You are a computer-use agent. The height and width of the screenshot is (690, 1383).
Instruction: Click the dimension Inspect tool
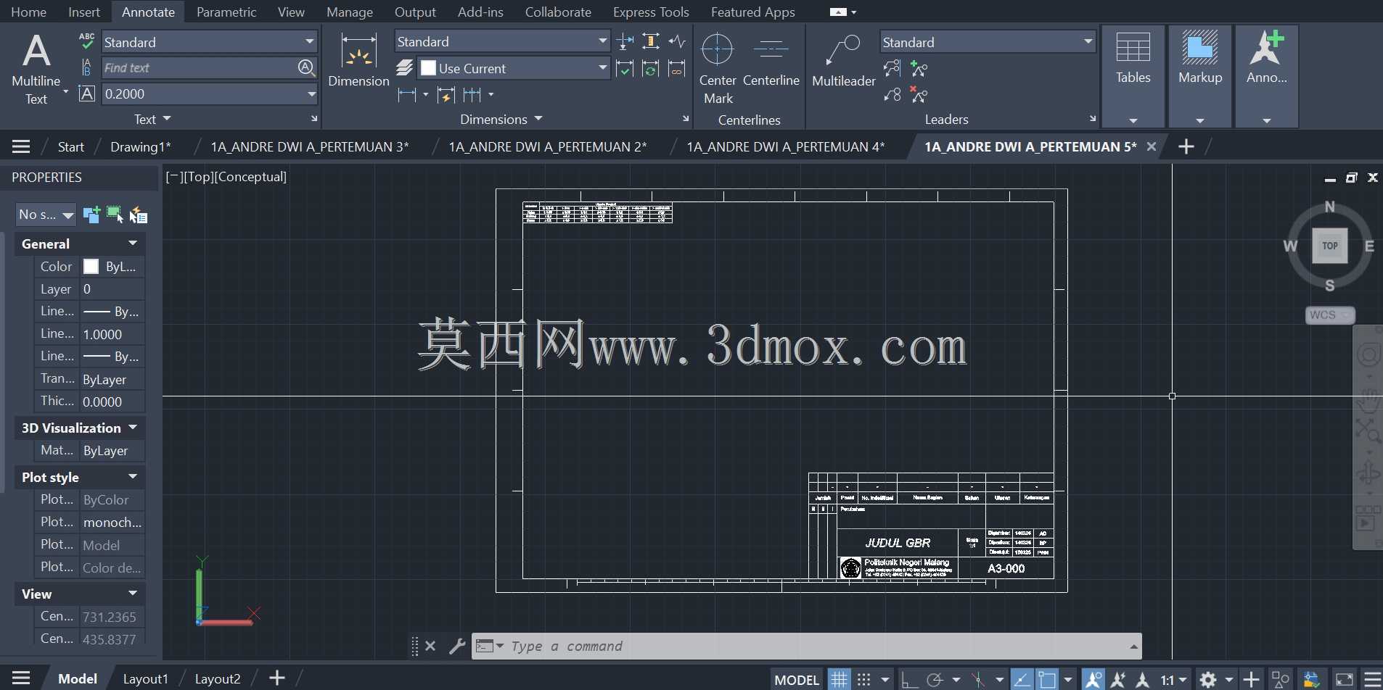pyautogui.click(x=625, y=68)
